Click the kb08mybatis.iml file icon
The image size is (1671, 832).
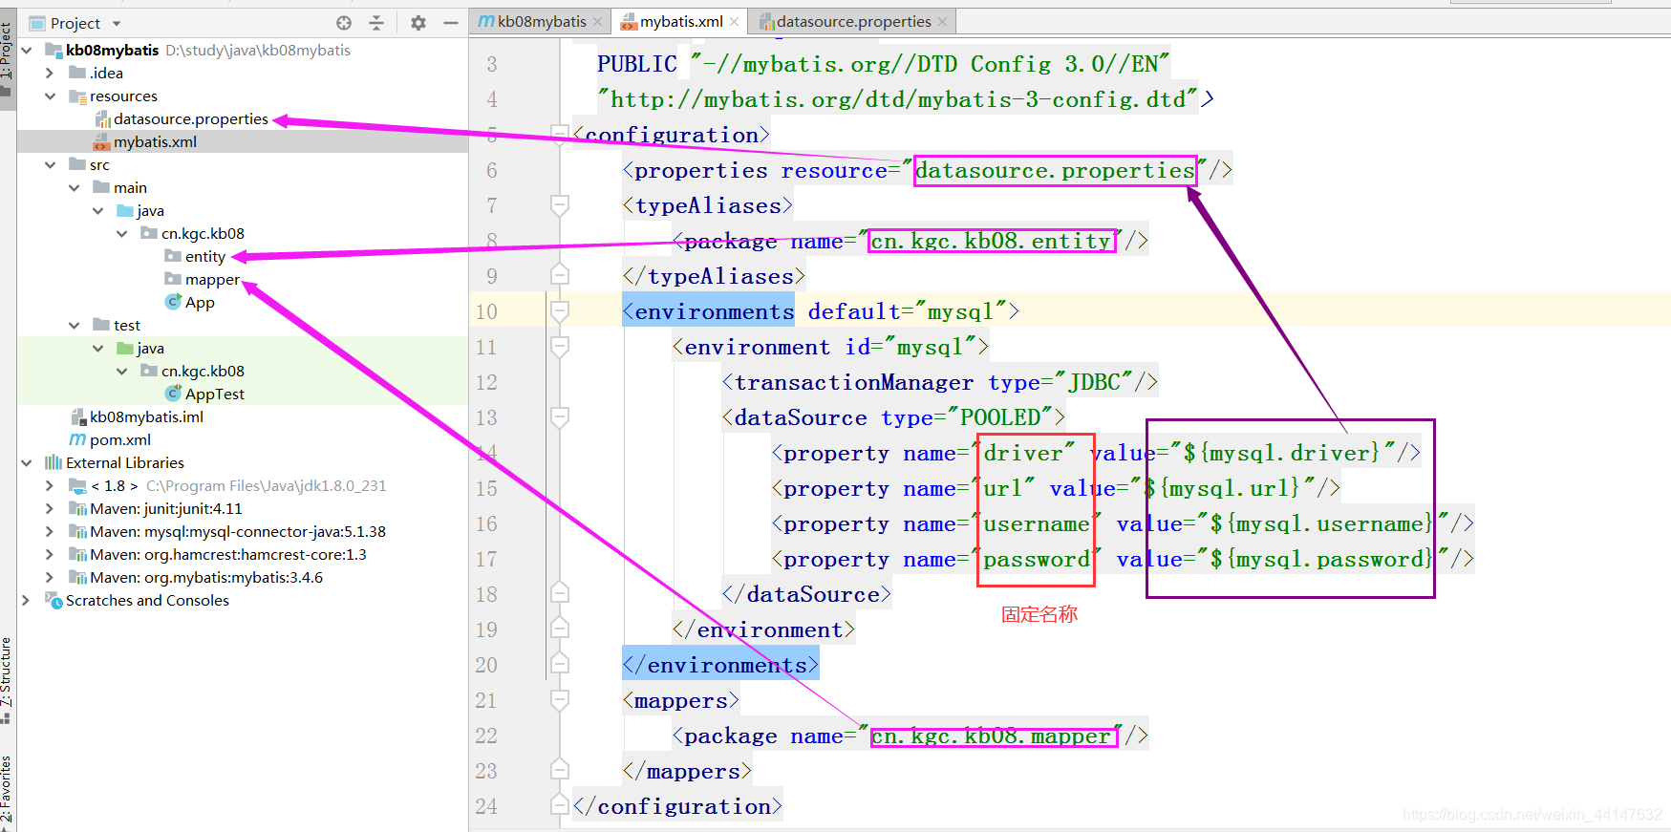coord(78,416)
